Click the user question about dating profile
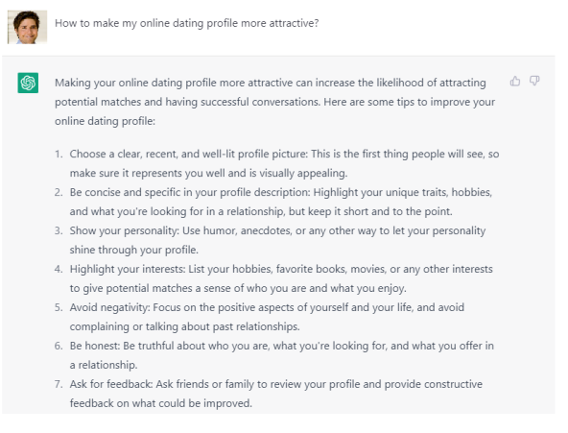This screenshot has height=433, width=568. click(x=186, y=23)
